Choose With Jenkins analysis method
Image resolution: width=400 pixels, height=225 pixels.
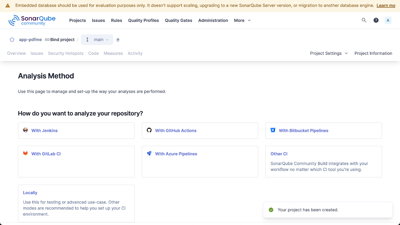click(x=76, y=130)
